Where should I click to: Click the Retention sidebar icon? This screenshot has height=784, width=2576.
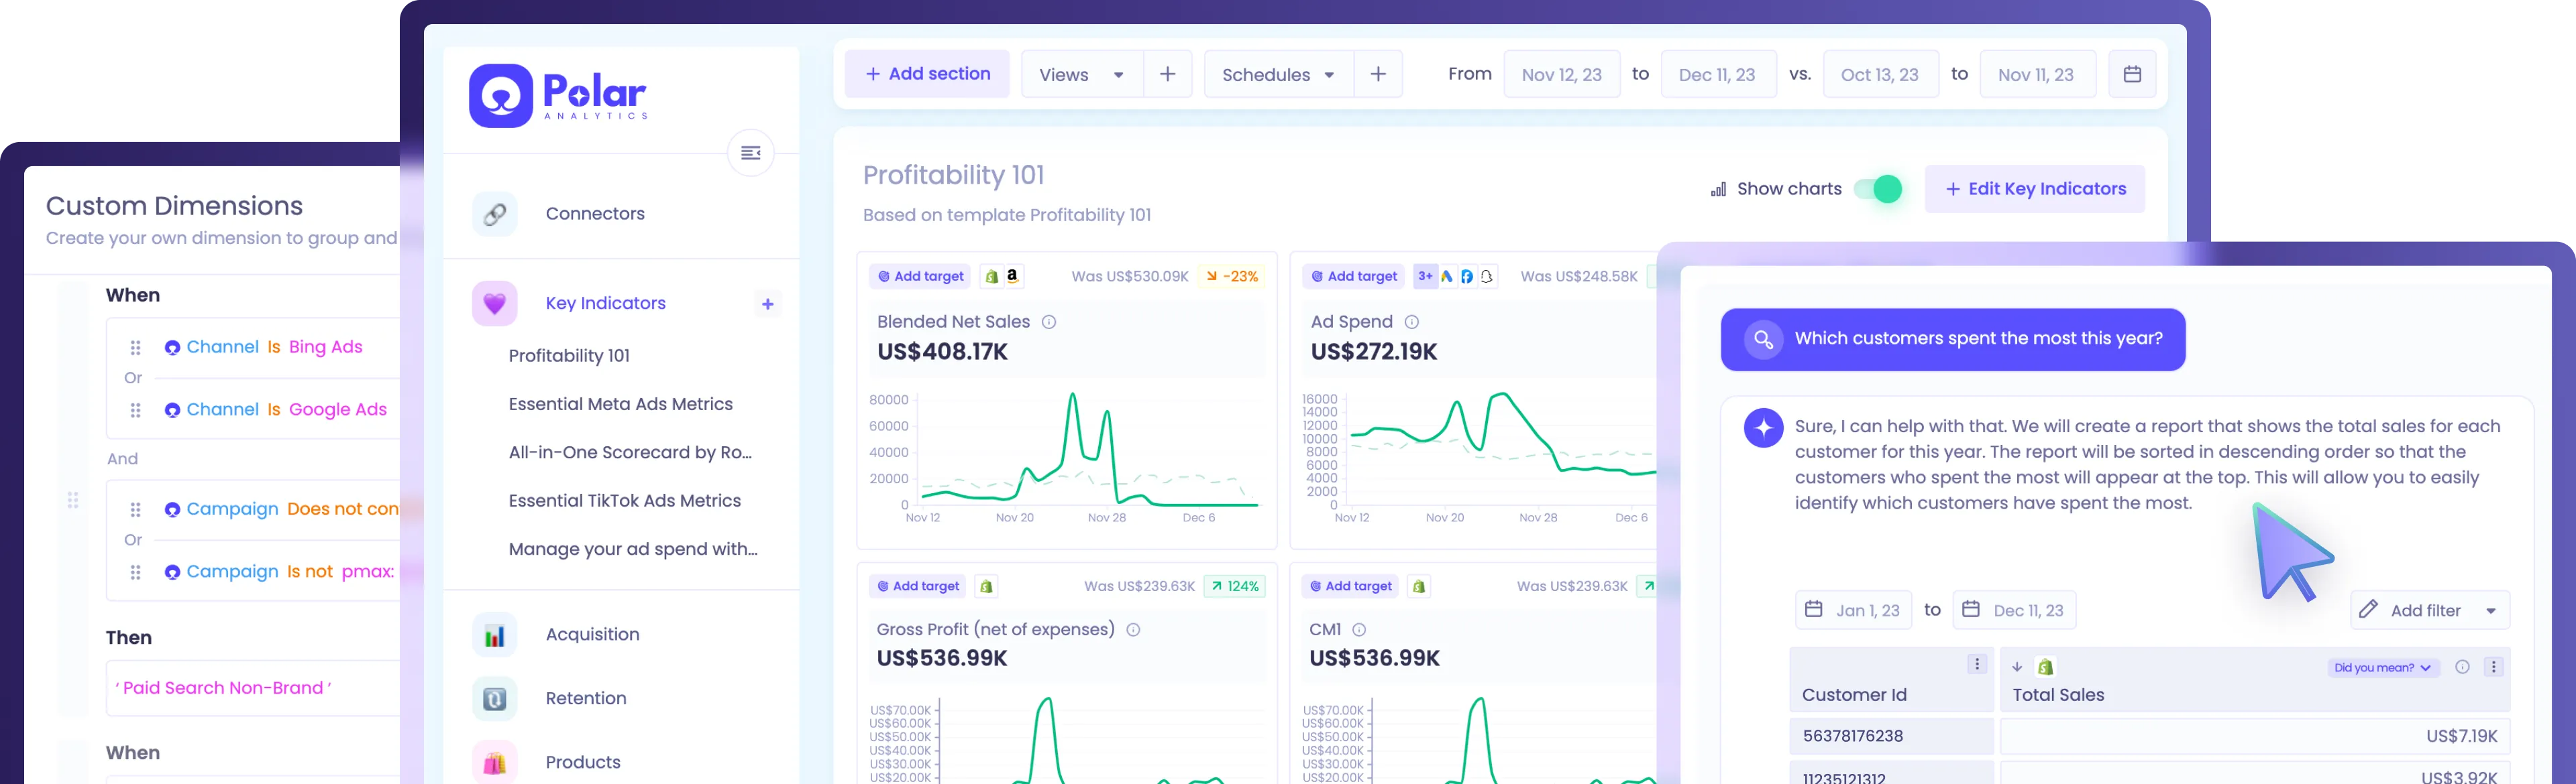pos(494,698)
